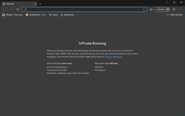Open Settings and more ellipsis menu
Screen dimensions: 185x116
click(180, 10)
